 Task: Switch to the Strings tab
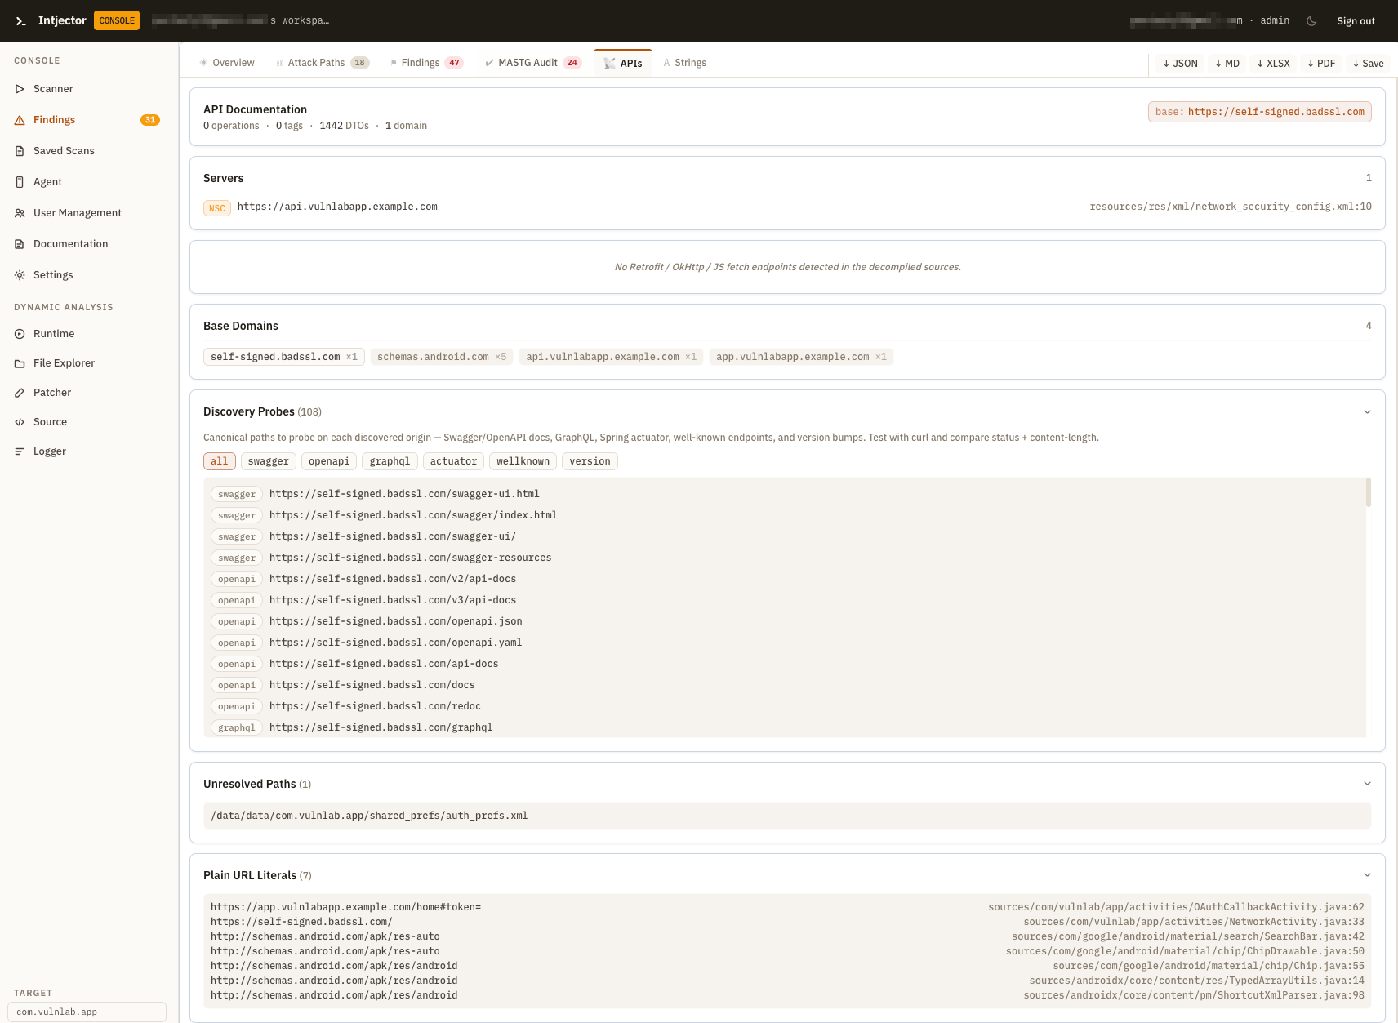[684, 63]
